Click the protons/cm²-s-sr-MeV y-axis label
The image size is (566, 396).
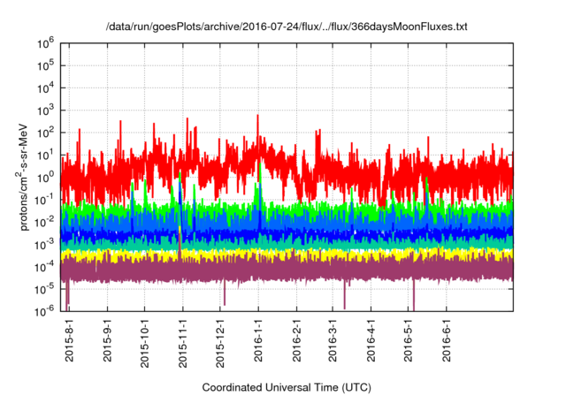(x=27, y=176)
